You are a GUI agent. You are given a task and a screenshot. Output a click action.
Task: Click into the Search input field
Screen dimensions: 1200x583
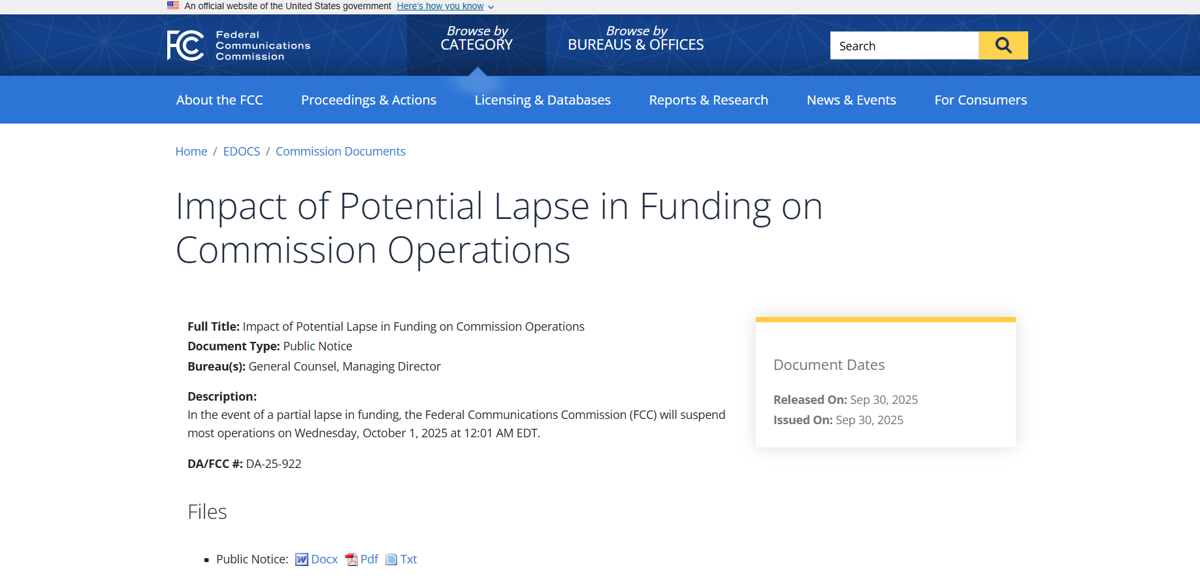[904, 45]
